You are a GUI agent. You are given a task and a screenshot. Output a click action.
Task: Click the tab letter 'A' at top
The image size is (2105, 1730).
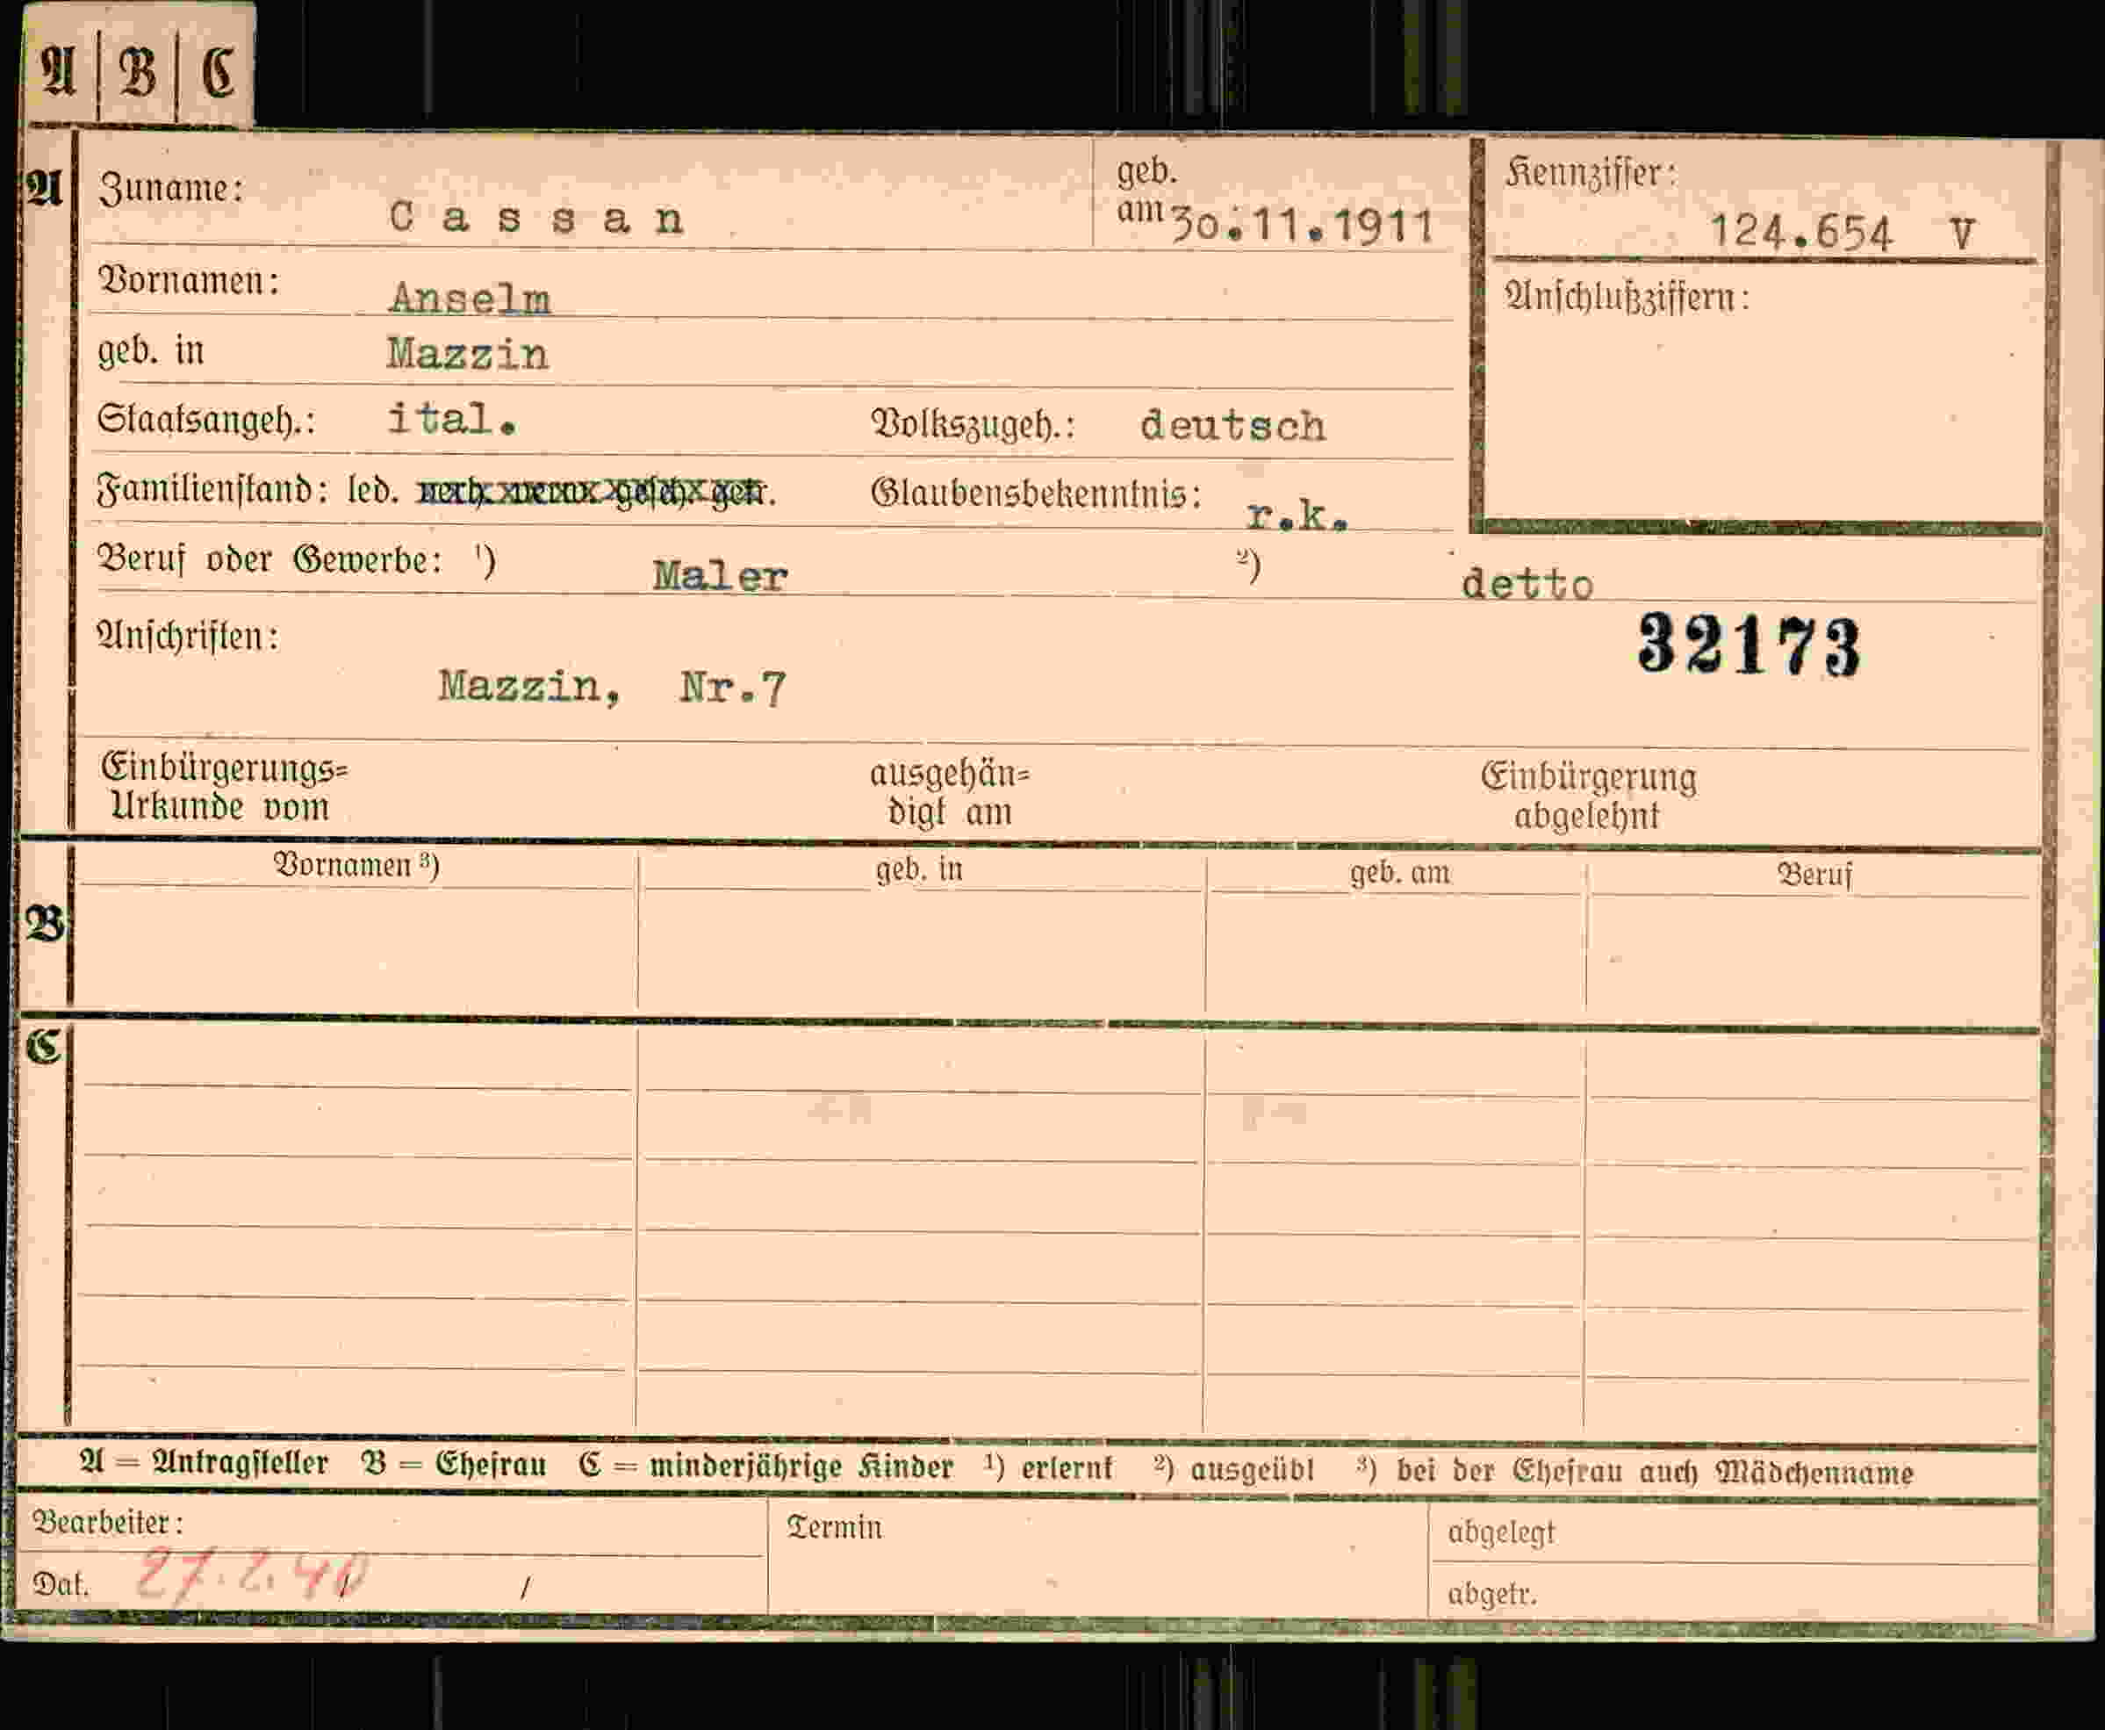[57, 72]
